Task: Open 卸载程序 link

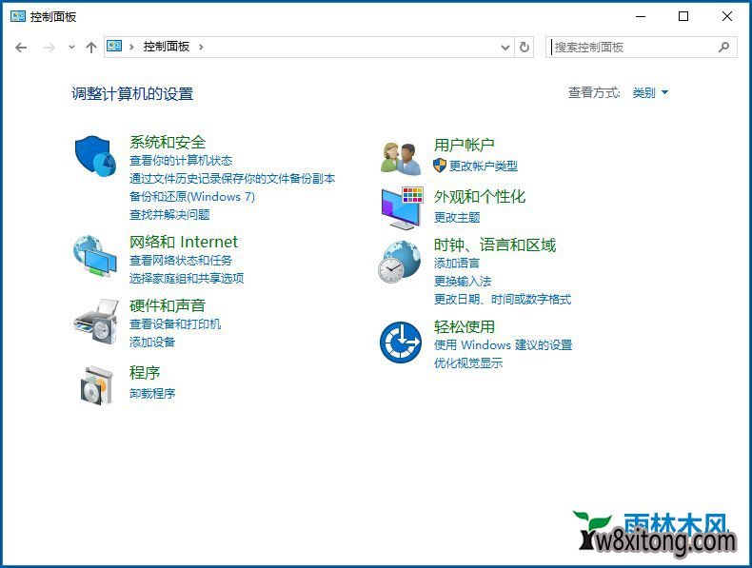Action: pyautogui.click(x=152, y=393)
